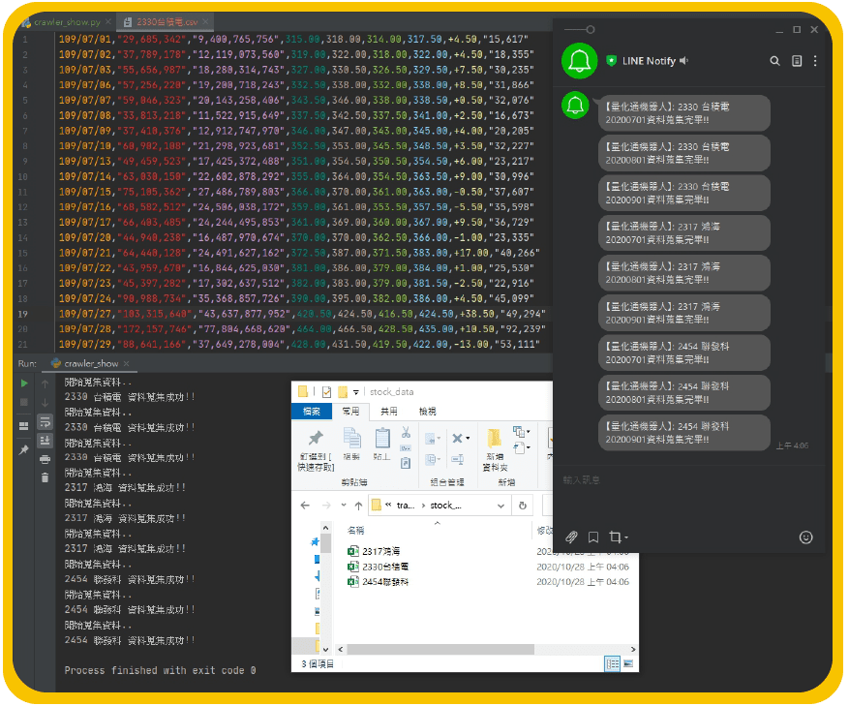Open the 檢視 ribbon tab in Explorer
The width and height of the screenshot is (849, 706).
pos(427,412)
